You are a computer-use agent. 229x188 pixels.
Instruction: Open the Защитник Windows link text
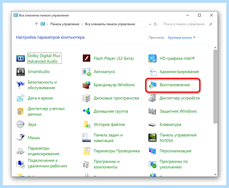(x=178, y=111)
